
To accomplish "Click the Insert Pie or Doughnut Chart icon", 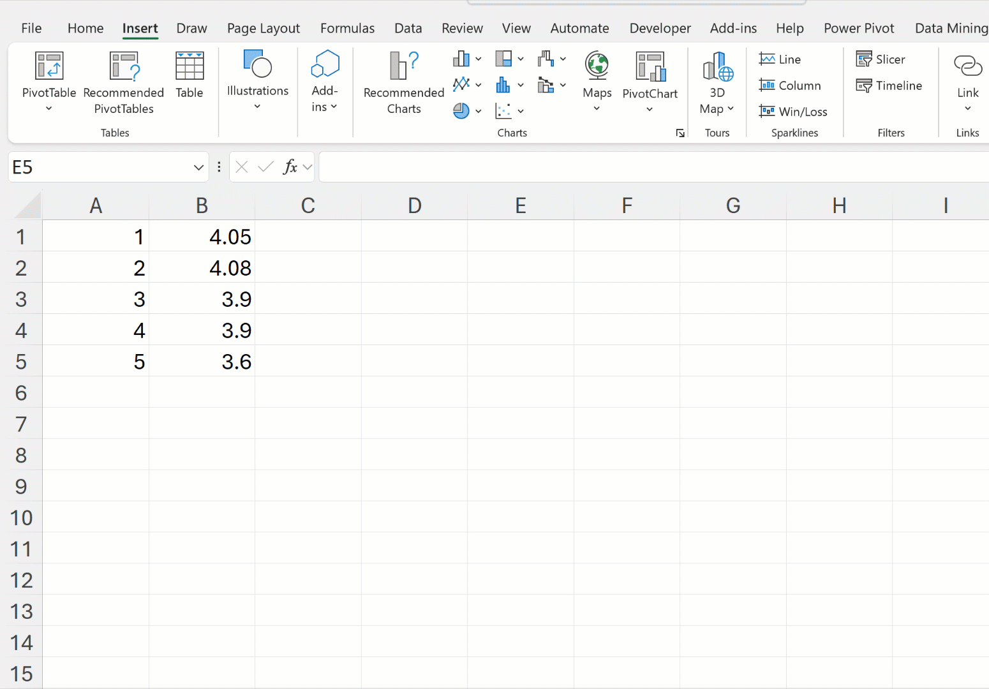I will pyautogui.click(x=461, y=111).
